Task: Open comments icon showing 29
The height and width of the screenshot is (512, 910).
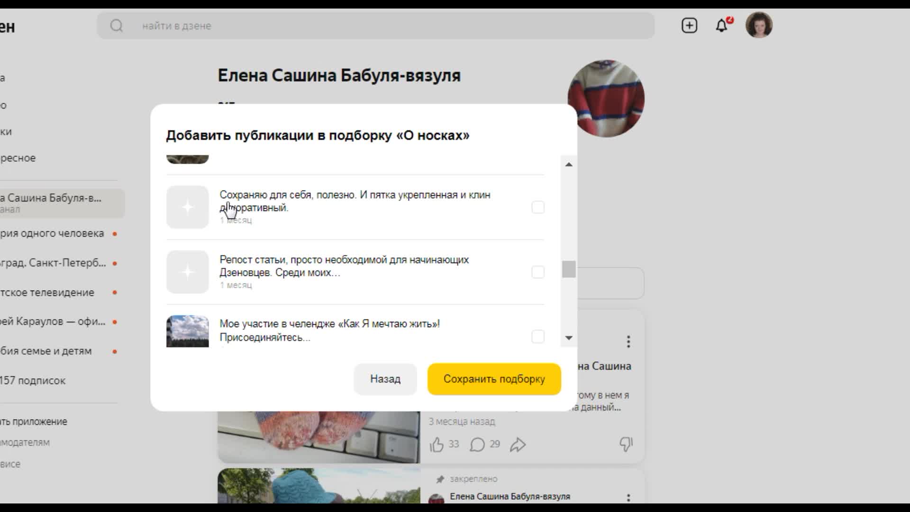Action: [477, 445]
